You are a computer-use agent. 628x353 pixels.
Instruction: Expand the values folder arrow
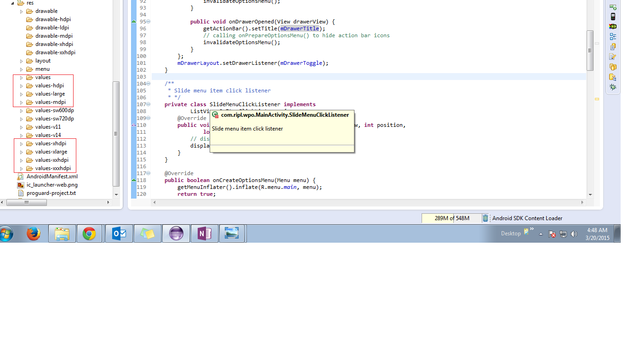(21, 77)
